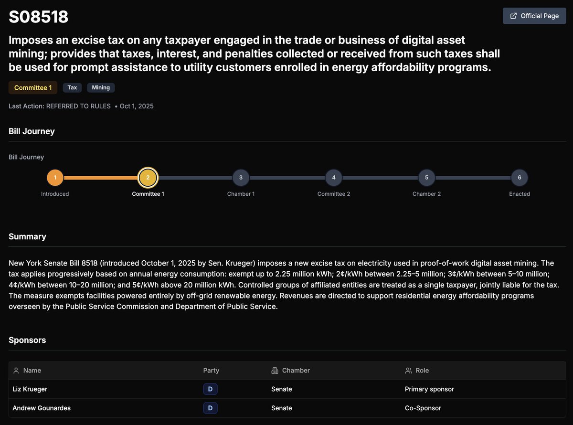Click the Oct 1, 2025 date
Image resolution: width=573 pixels, height=425 pixels.
click(137, 106)
